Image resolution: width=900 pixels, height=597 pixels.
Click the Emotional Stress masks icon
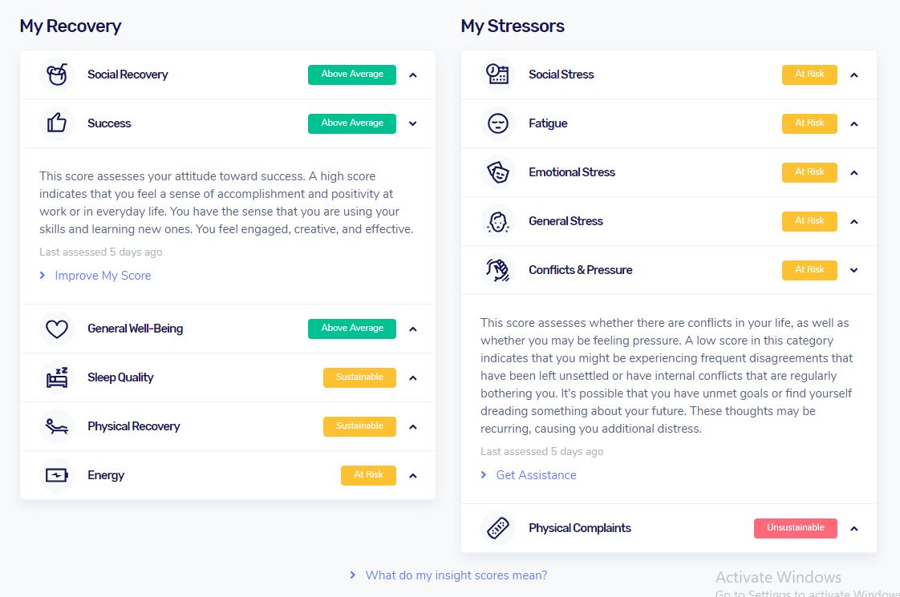tap(498, 172)
